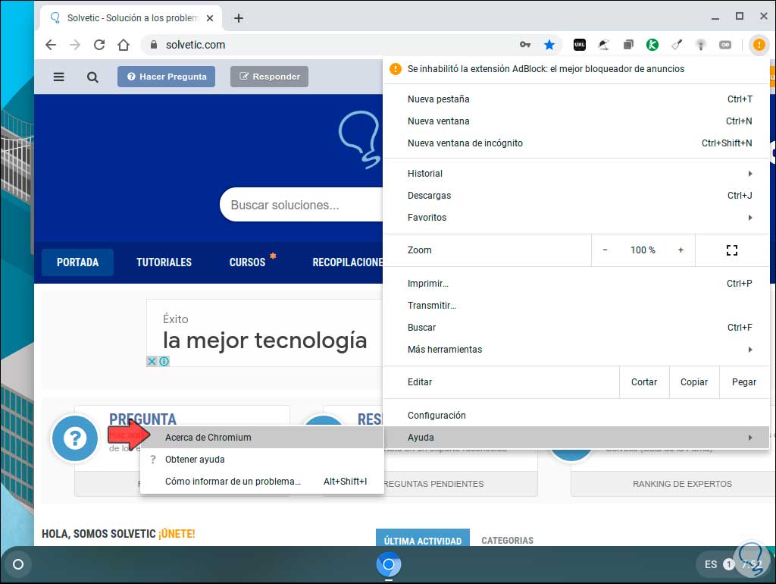The image size is (776, 584).
Task: Open the black URL extension icon
Action: tap(580, 45)
